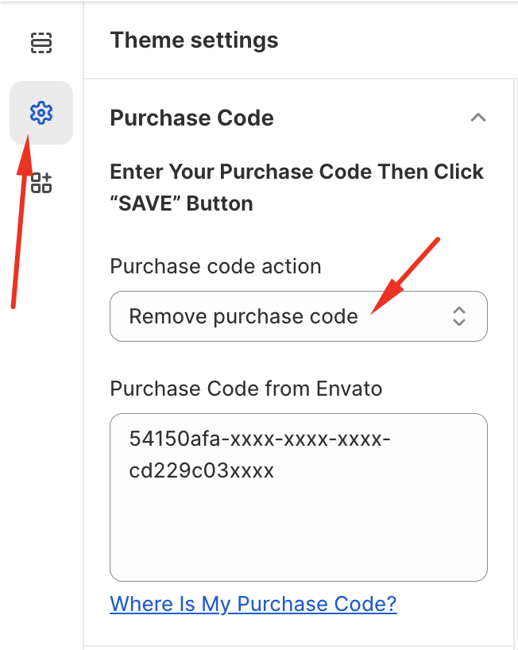
Task: Open the Purchase code action dropdown
Action: click(299, 316)
